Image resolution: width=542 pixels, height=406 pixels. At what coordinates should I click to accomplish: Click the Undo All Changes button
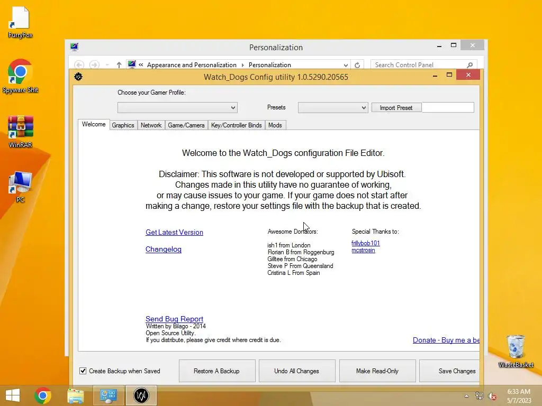[x=296, y=371]
